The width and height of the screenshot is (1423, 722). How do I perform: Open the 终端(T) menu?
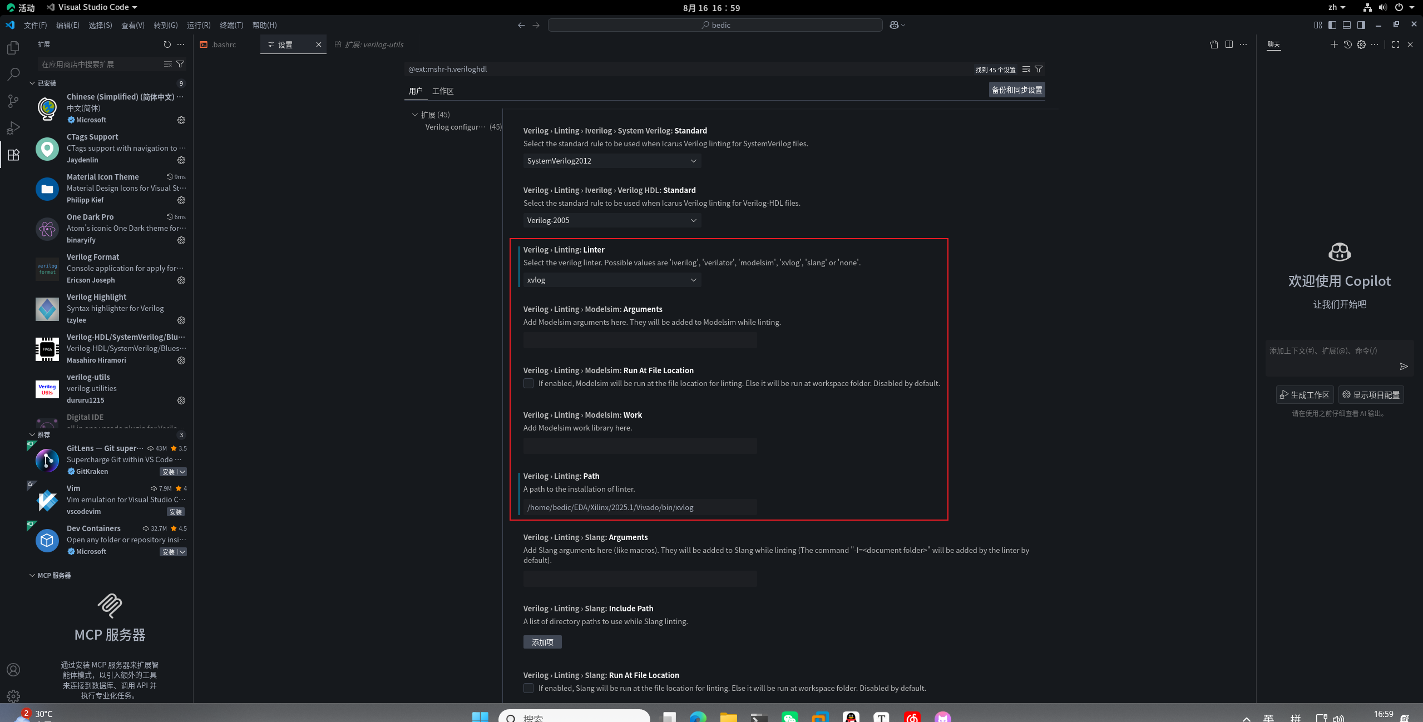click(x=231, y=25)
